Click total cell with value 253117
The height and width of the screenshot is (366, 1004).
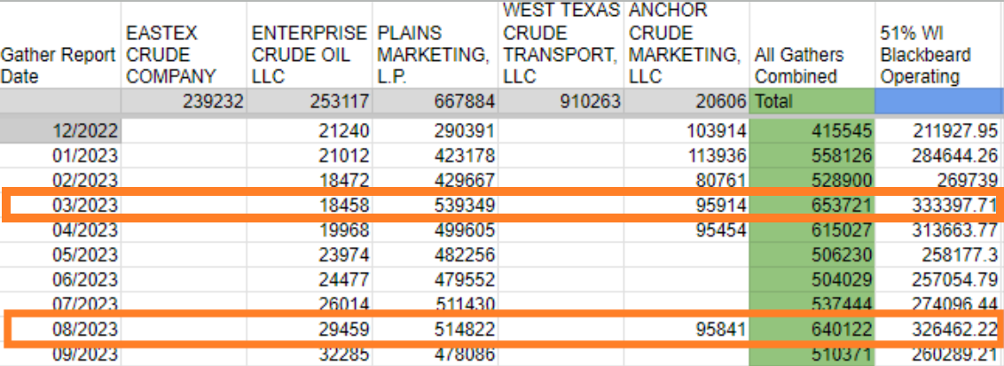[x=310, y=101]
